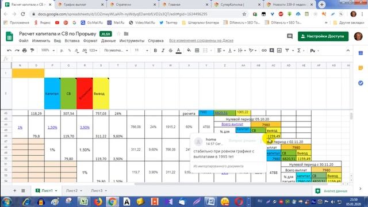Star the document

point(118,34)
